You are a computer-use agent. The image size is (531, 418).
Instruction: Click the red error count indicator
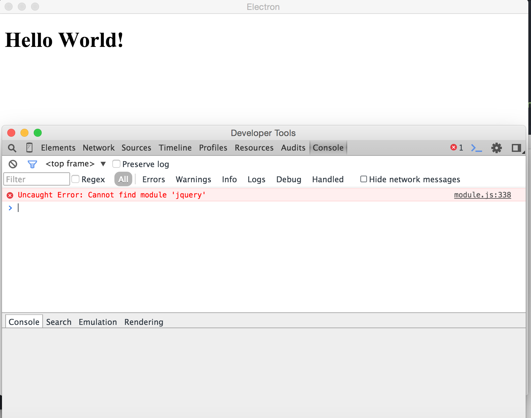[x=457, y=148]
